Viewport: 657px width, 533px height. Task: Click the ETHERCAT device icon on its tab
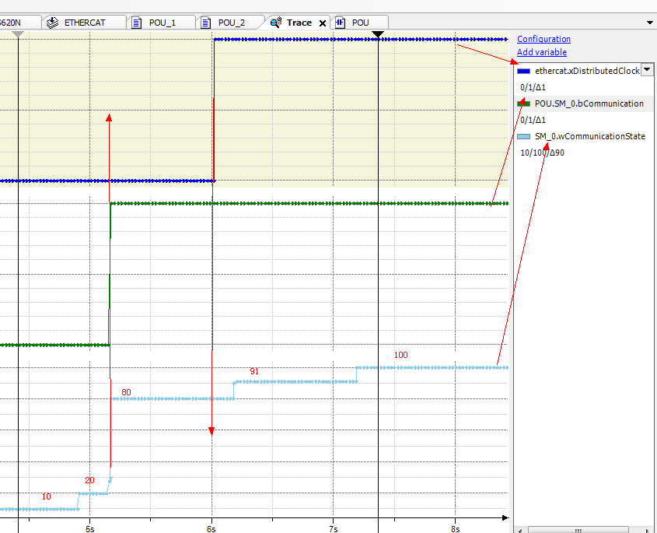(x=52, y=22)
